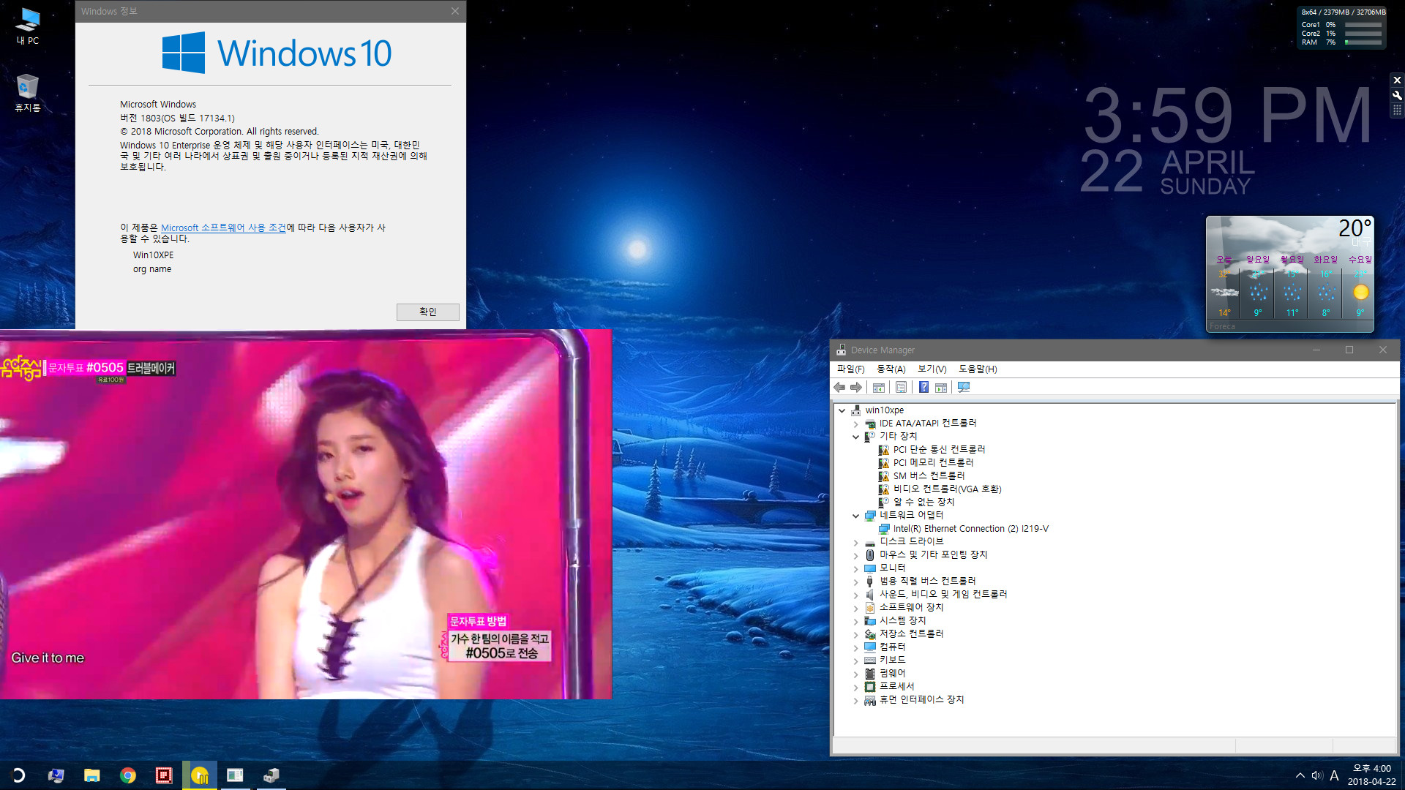Click the gadget close X icon

tap(1397, 80)
